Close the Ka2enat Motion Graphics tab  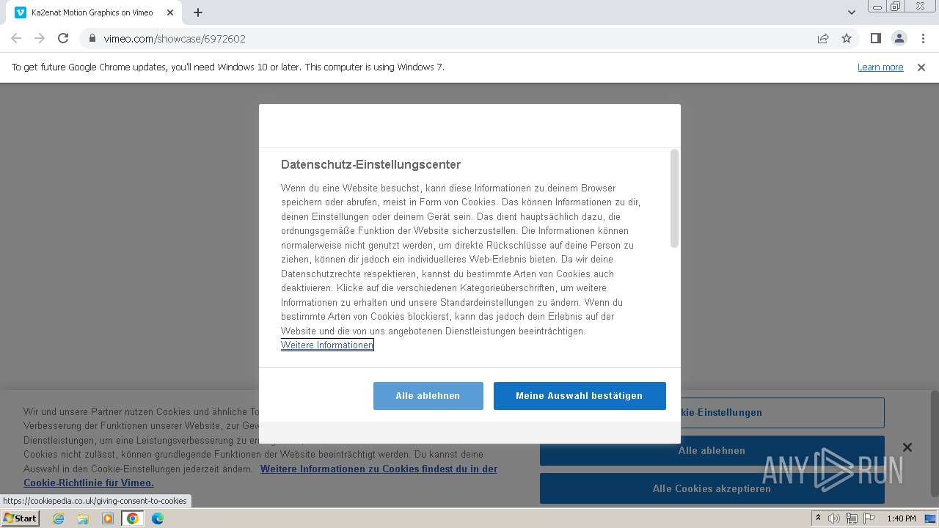pos(170,12)
